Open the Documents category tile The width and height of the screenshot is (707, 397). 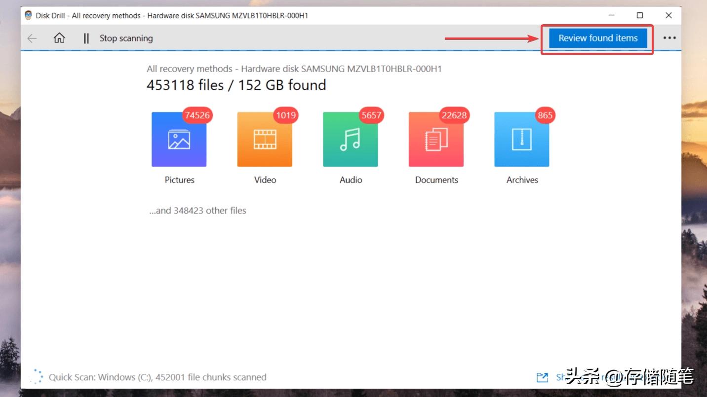click(x=436, y=140)
